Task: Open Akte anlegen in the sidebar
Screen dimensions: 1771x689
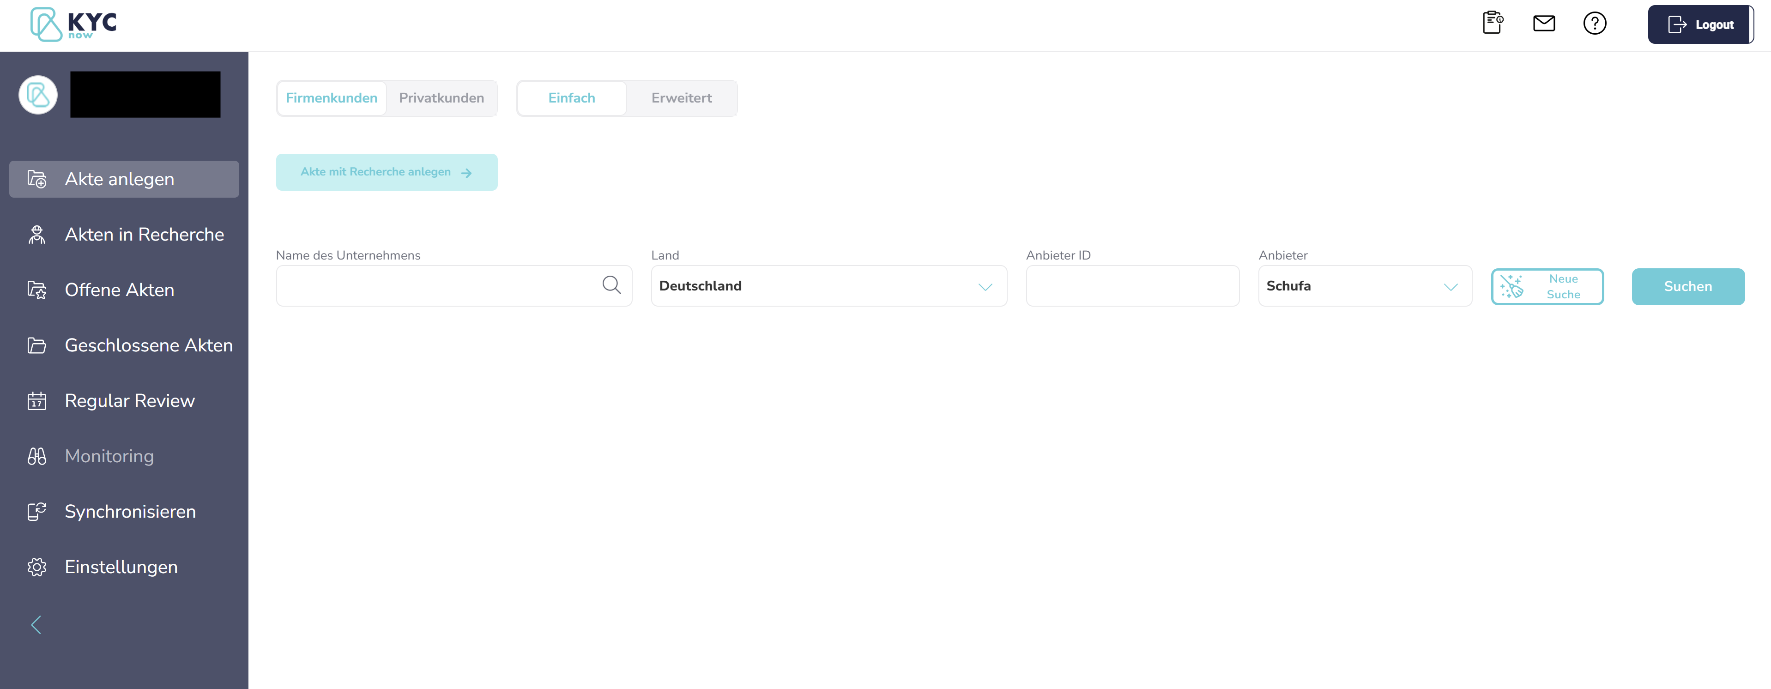Action: pos(124,180)
